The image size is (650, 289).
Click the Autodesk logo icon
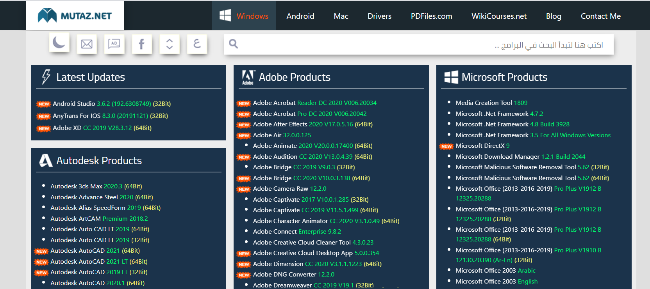coord(46,160)
